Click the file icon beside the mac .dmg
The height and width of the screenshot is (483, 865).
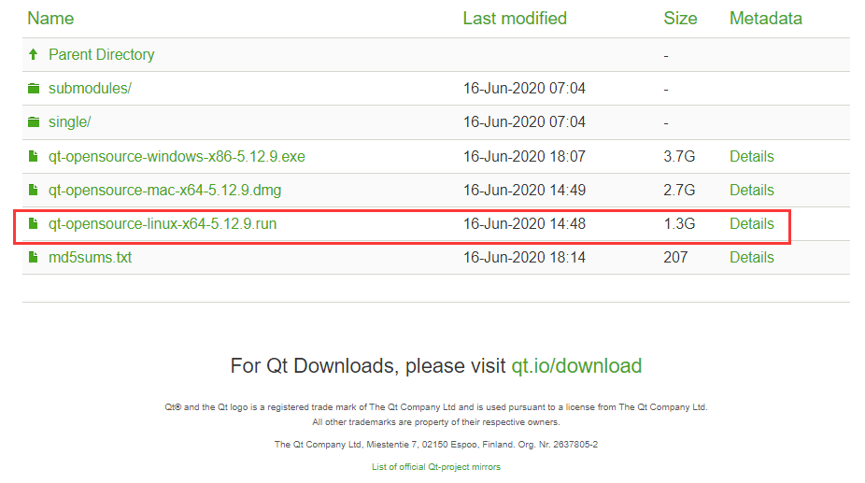pos(34,191)
